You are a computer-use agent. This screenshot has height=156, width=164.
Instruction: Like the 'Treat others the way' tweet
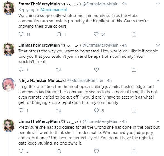96,70
